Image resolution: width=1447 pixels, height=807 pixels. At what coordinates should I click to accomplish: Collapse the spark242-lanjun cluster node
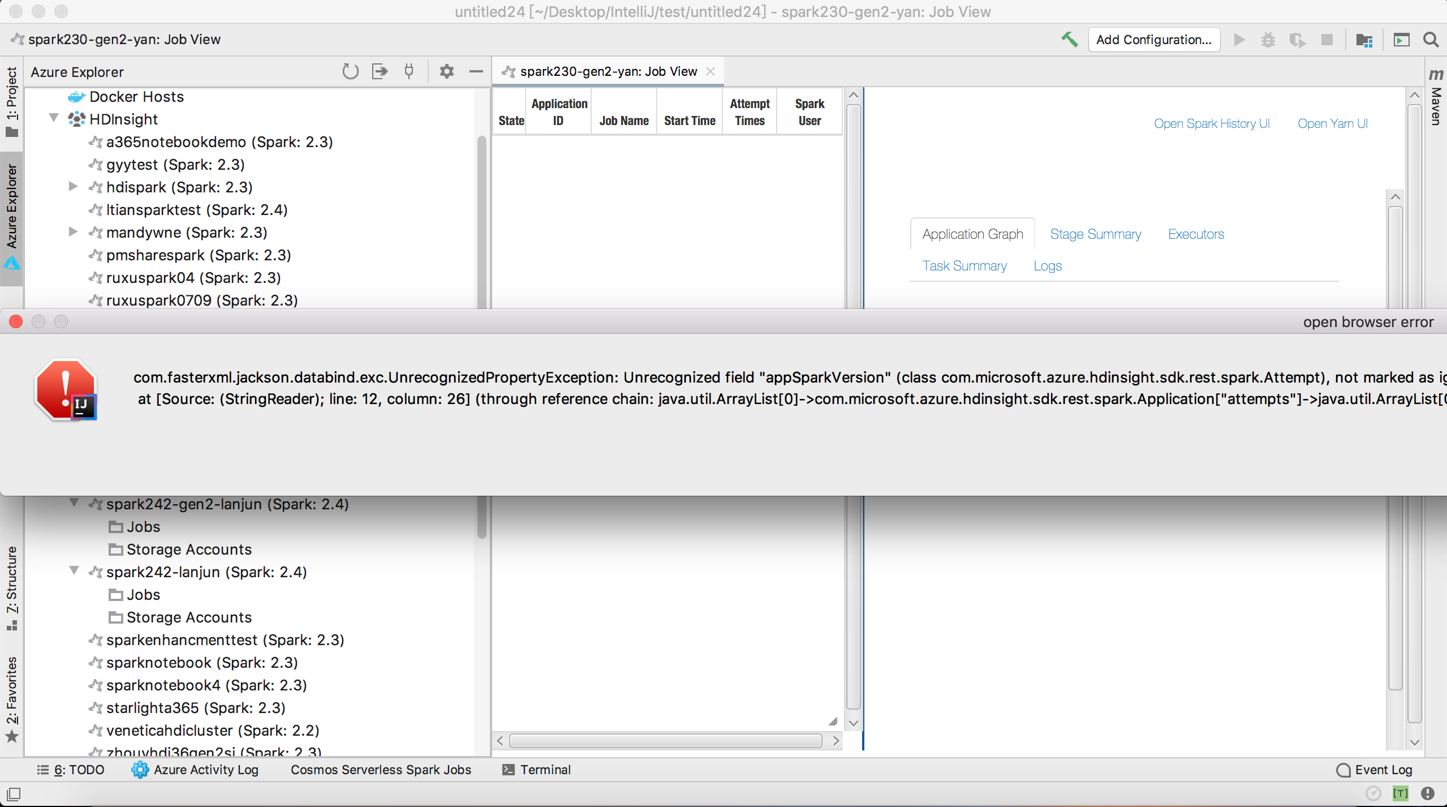pos(74,570)
